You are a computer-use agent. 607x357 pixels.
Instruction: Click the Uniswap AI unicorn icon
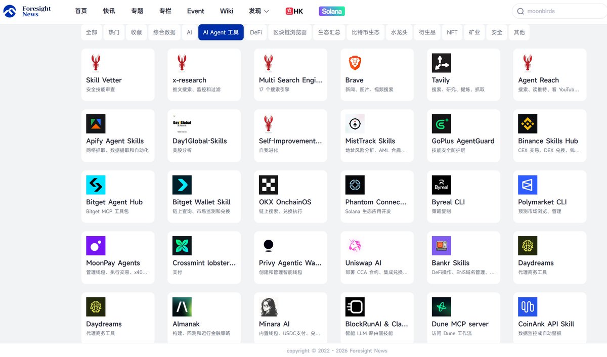[355, 246]
